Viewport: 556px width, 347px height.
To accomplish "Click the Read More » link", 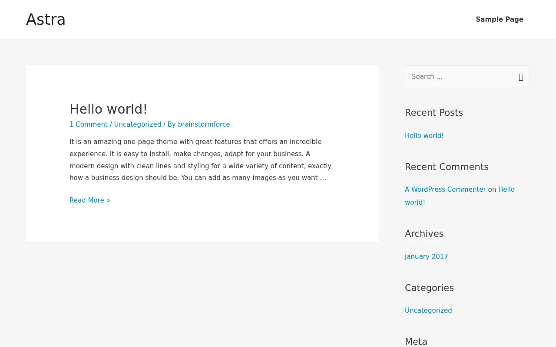I will (90, 200).
